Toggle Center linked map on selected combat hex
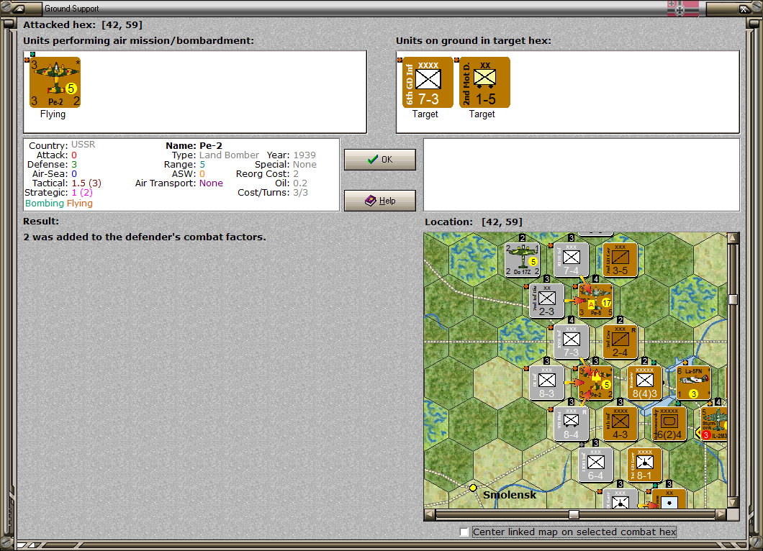 [x=464, y=532]
